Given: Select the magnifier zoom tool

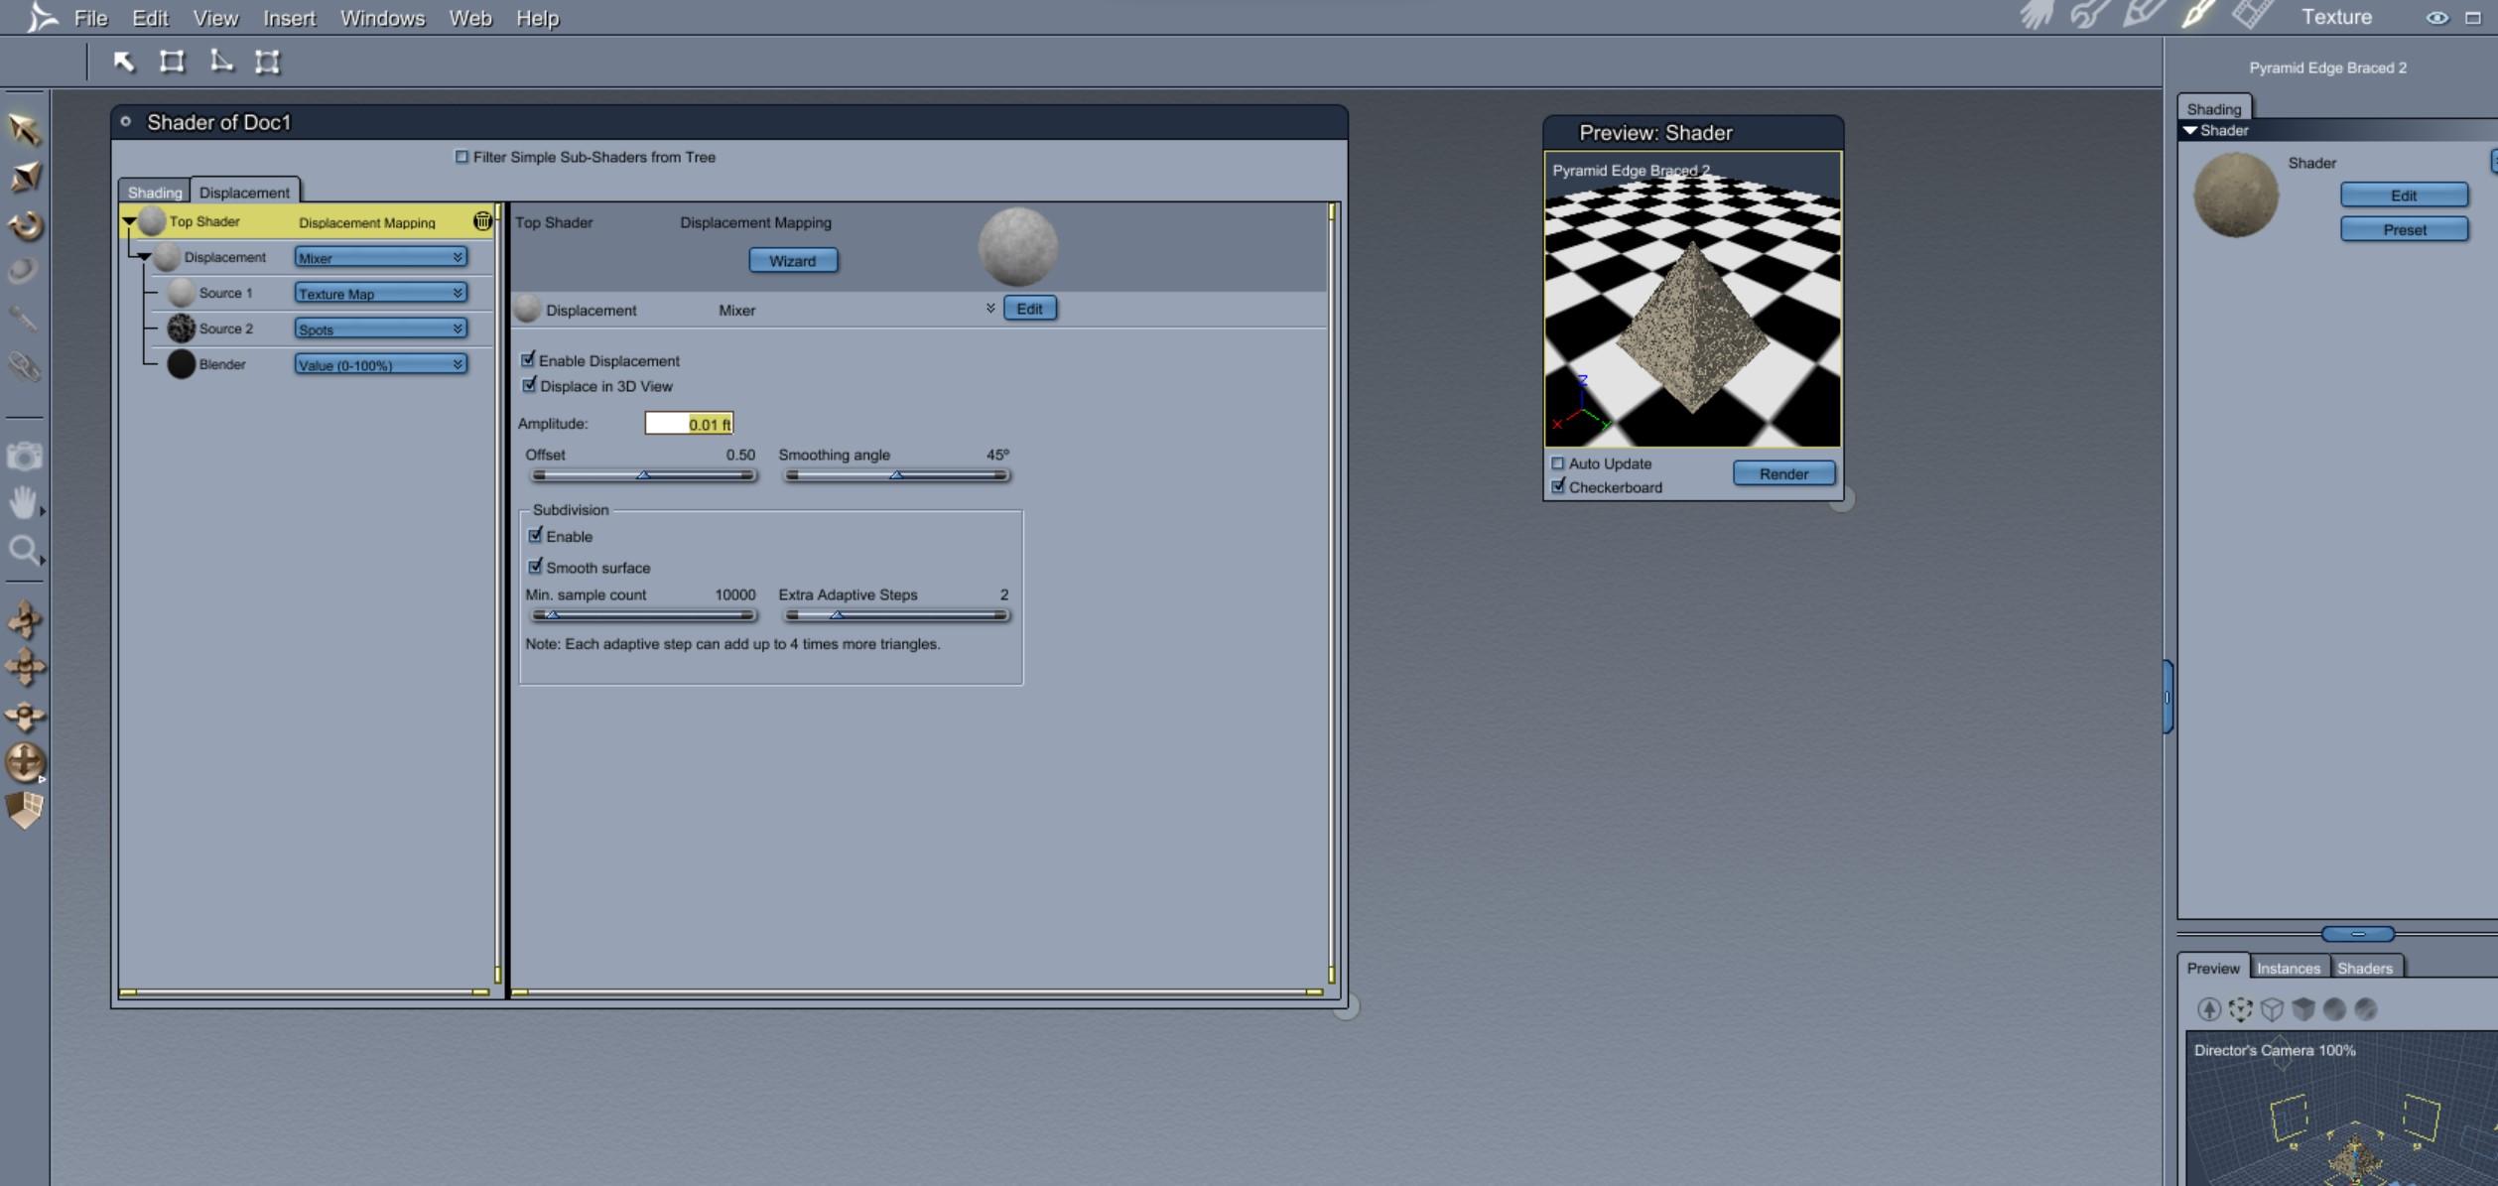Looking at the screenshot, I should pos(24,550).
